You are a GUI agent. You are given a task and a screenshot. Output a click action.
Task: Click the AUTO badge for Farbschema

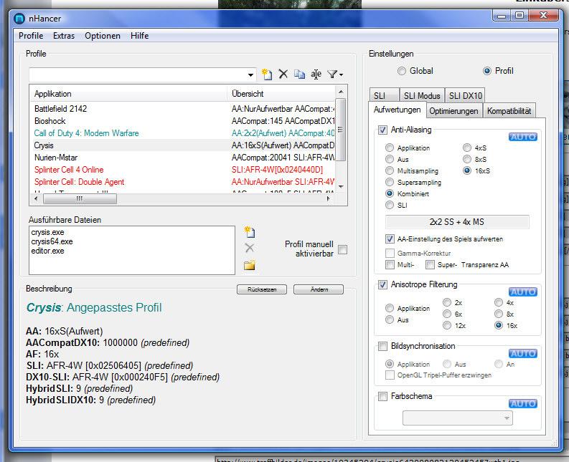pos(523,404)
